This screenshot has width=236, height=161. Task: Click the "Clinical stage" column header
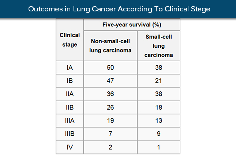(70, 40)
